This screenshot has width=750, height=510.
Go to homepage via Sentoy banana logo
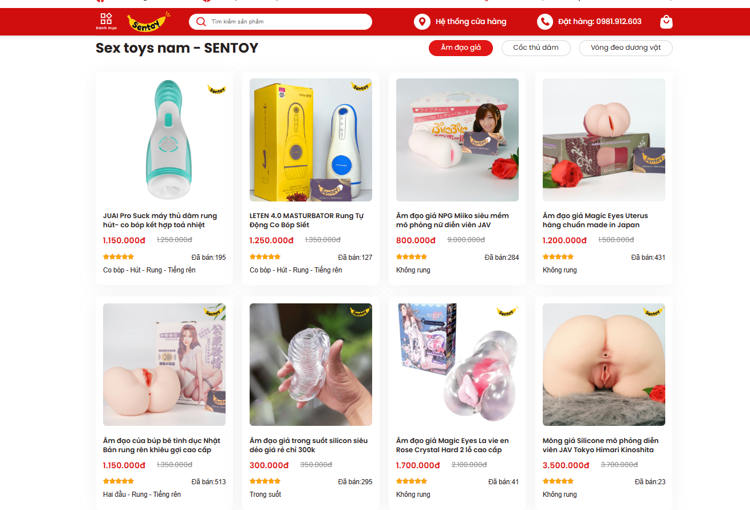click(149, 21)
